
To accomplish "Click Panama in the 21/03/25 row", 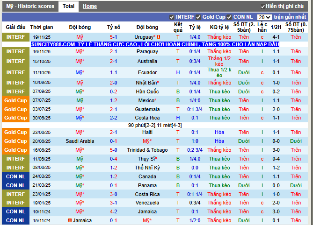I will [x=147, y=185].
